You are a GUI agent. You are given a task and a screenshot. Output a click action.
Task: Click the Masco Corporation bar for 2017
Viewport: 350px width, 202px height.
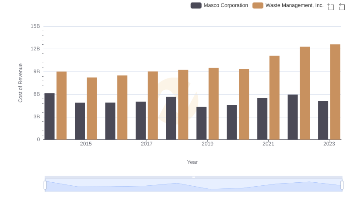click(140, 120)
